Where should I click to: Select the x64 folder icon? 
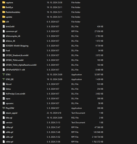coord(4,22)
